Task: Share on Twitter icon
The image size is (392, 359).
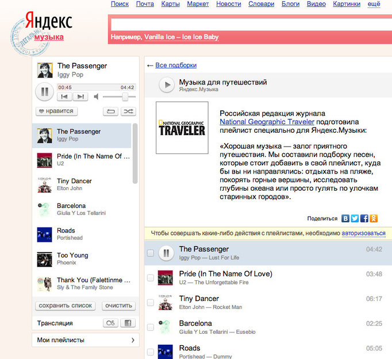Action: point(355,218)
